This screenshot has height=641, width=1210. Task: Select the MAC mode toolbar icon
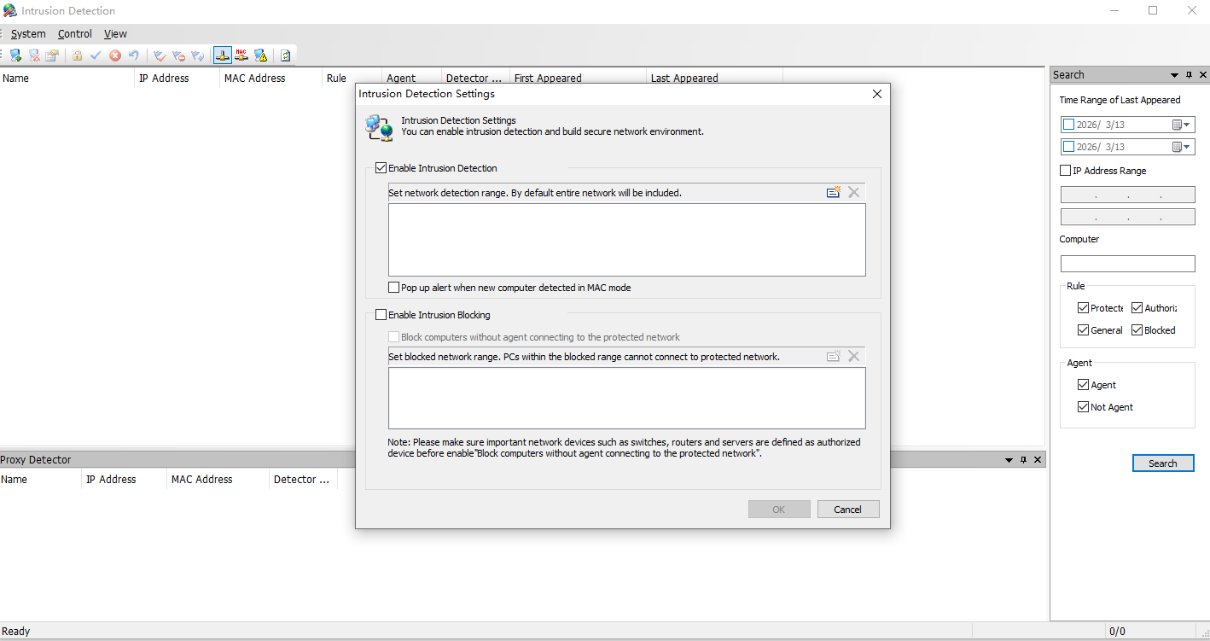pyautogui.click(x=241, y=55)
